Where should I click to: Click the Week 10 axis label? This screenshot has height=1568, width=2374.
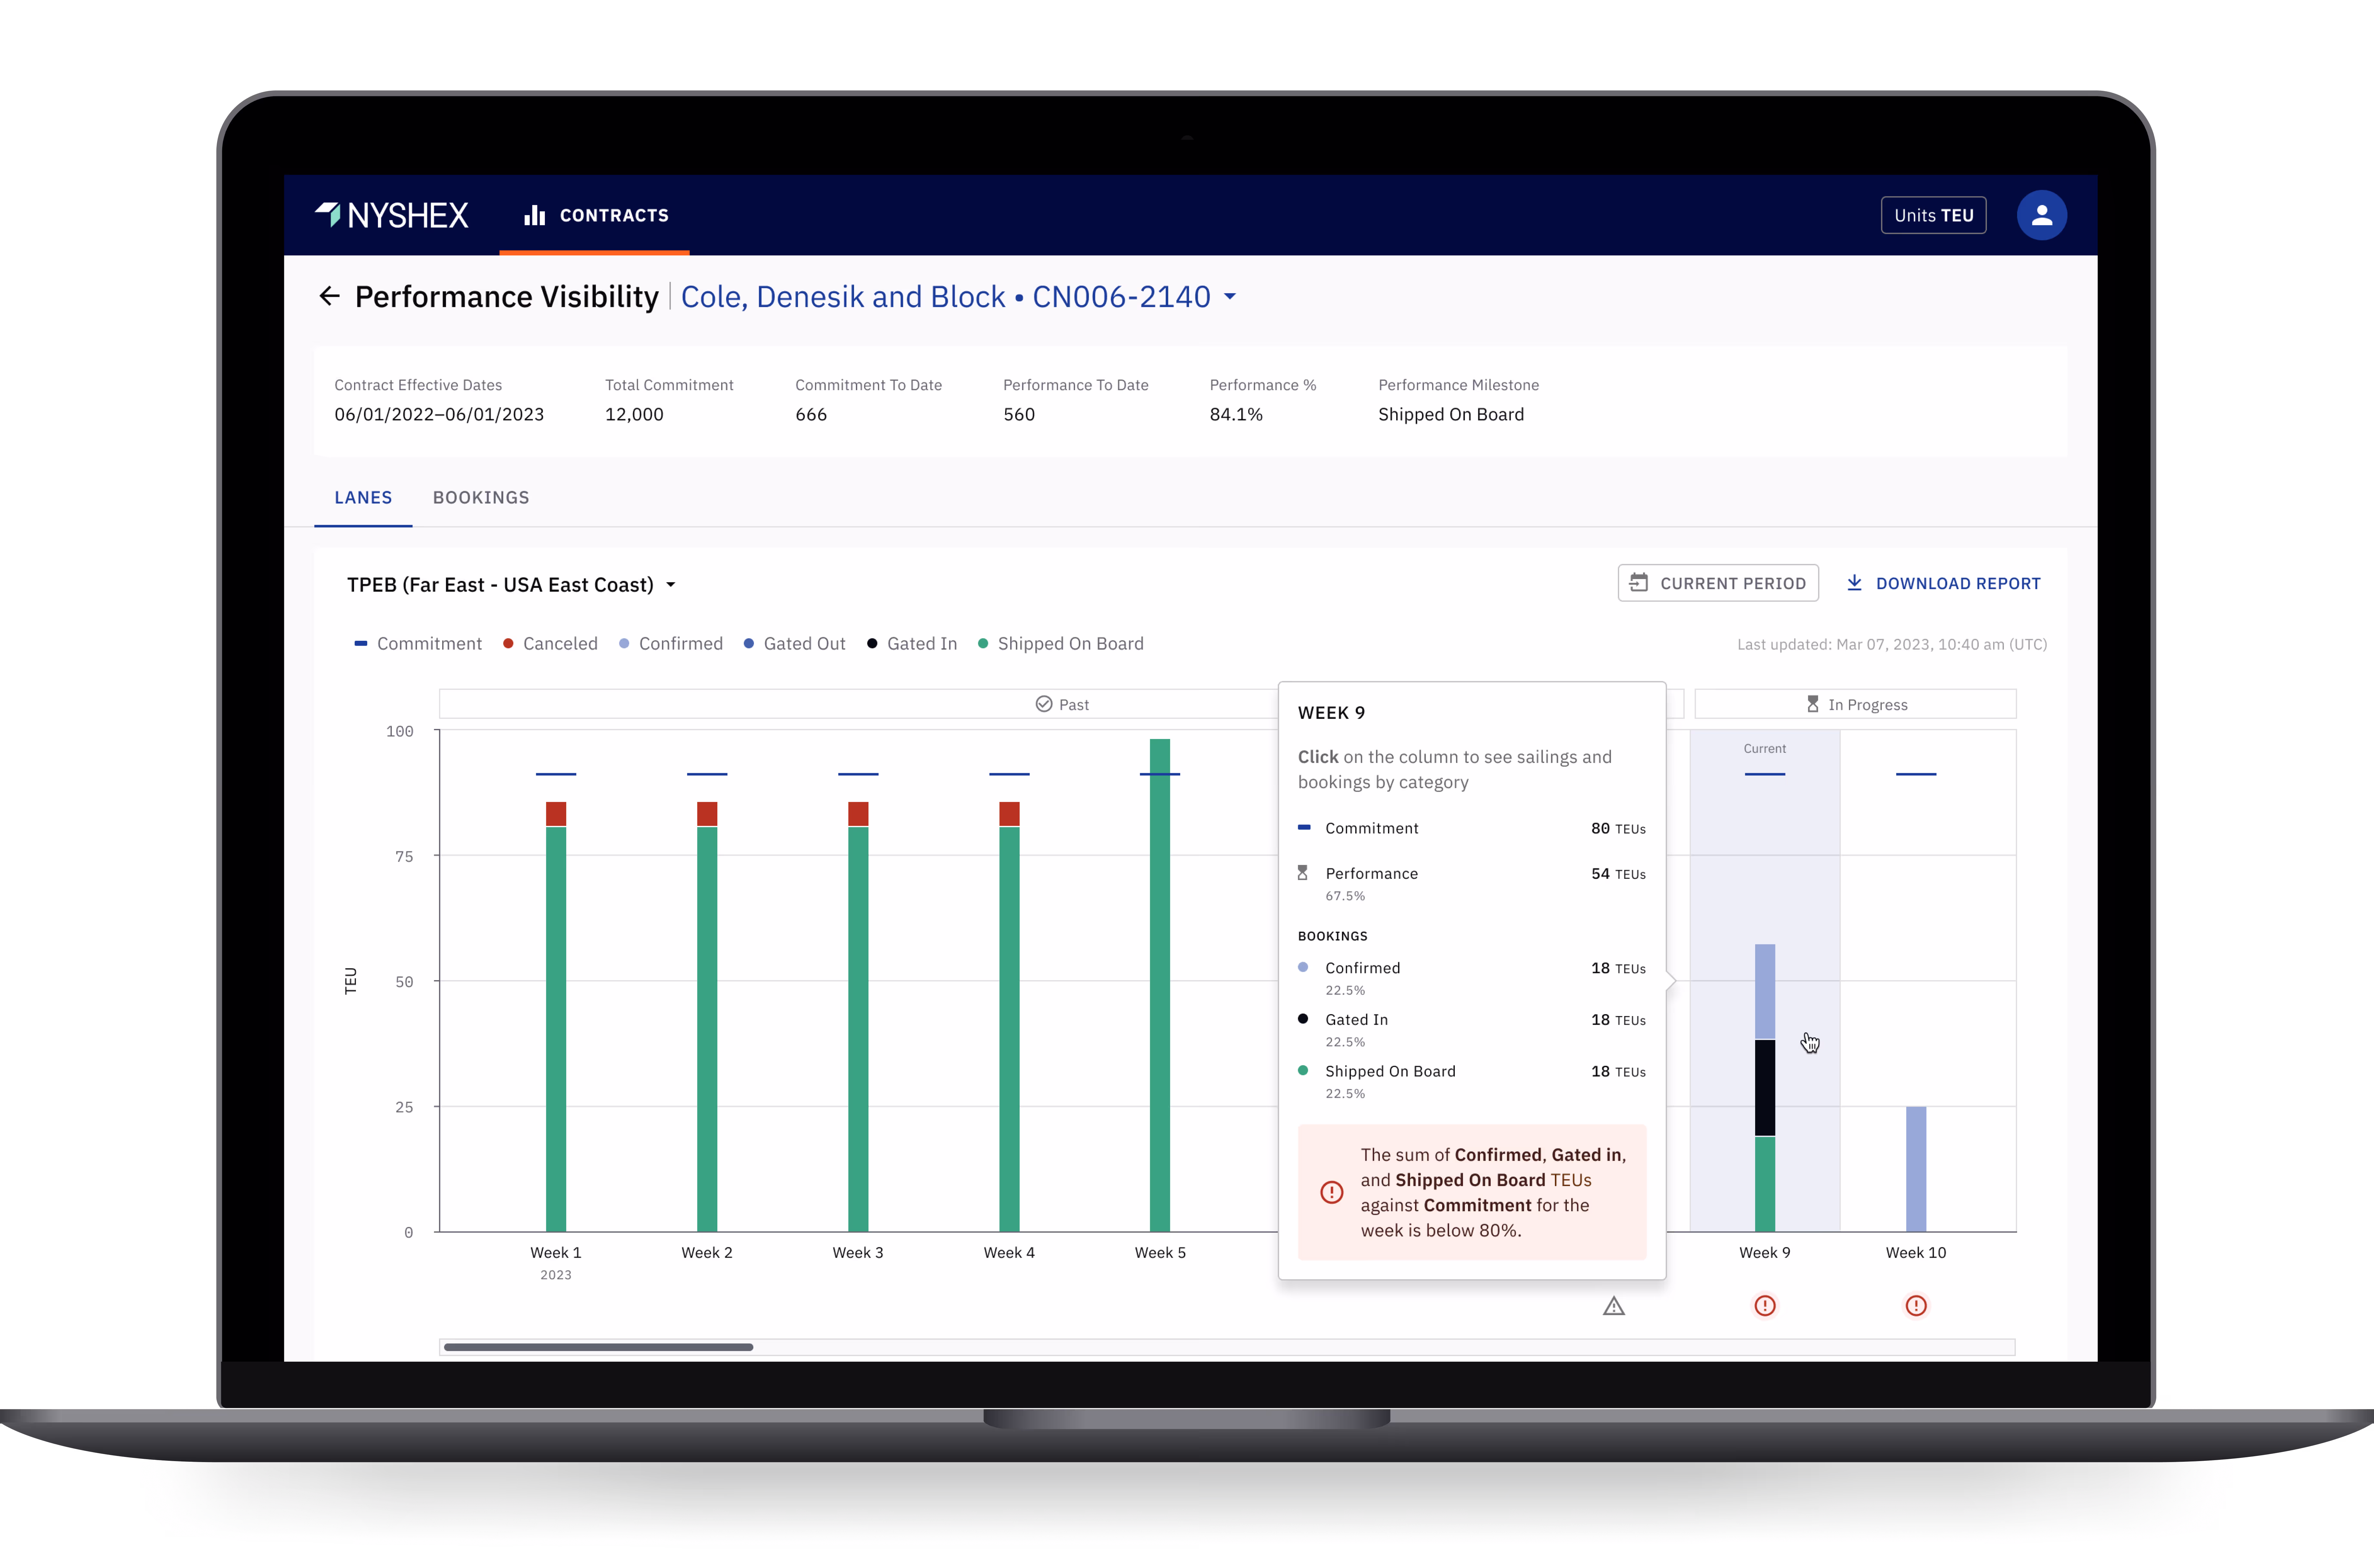pyautogui.click(x=1916, y=1253)
